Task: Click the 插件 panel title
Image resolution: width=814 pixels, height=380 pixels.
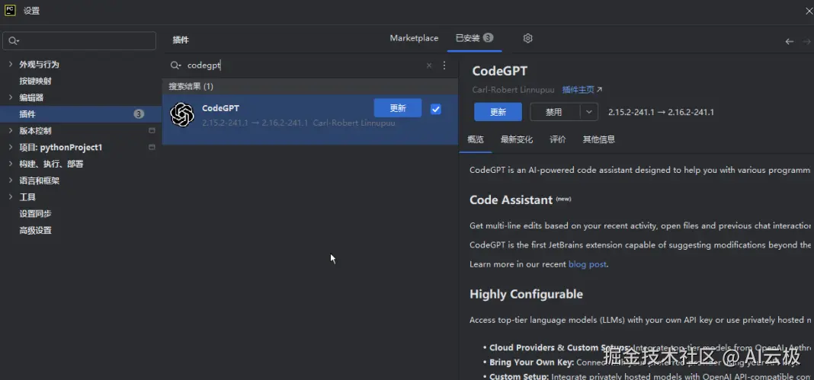Action: click(181, 40)
